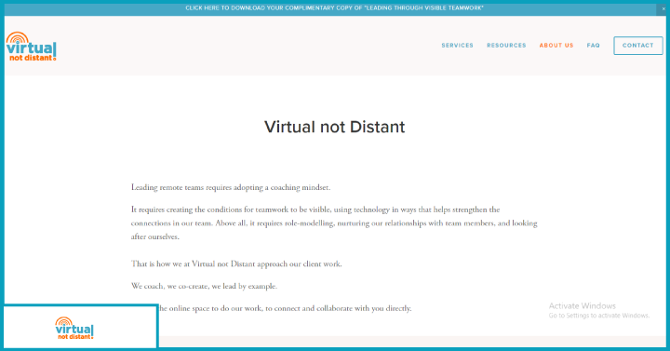Click the Virtual not Distant page heading
This screenshot has width=670, height=351.
[x=335, y=127]
